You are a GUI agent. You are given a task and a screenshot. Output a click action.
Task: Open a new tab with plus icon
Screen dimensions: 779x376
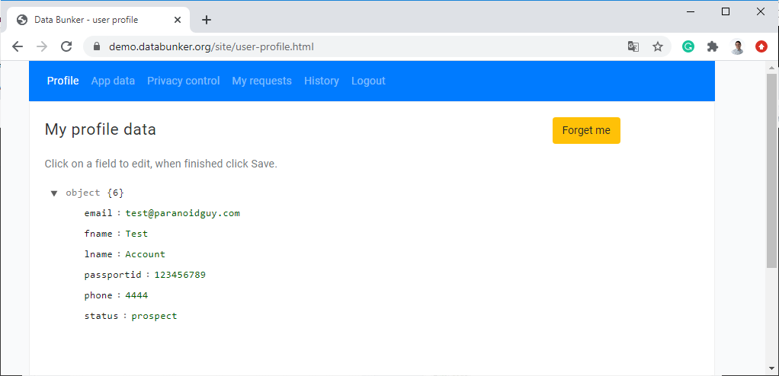(207, 20)
